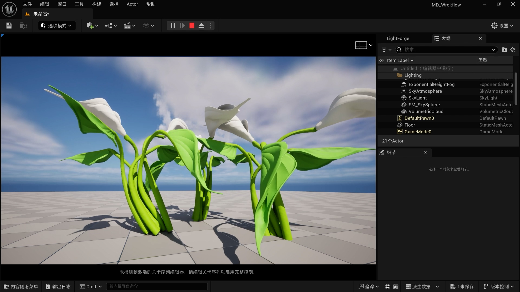Open the 派生数据 dropdown
The height and width of the screenshot is (292, 520).
coord(421,287)
